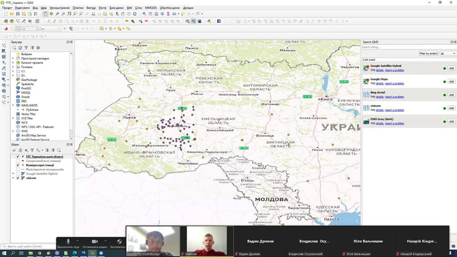The image size is (457, 257).
Task: Open the Вектор menu
Action: pos(91,8)
